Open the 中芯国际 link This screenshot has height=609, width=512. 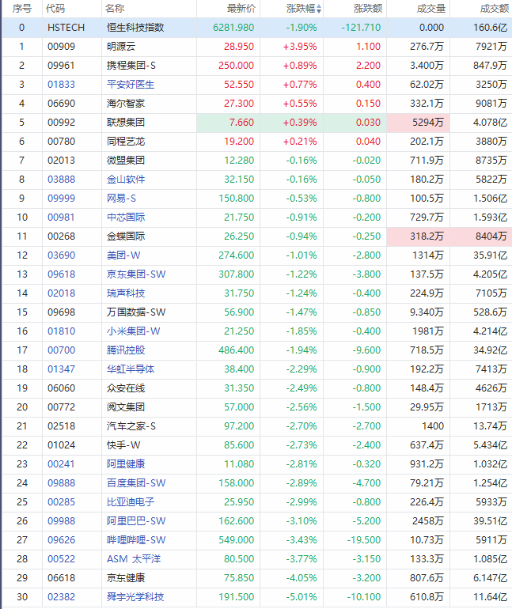(126, 217)
